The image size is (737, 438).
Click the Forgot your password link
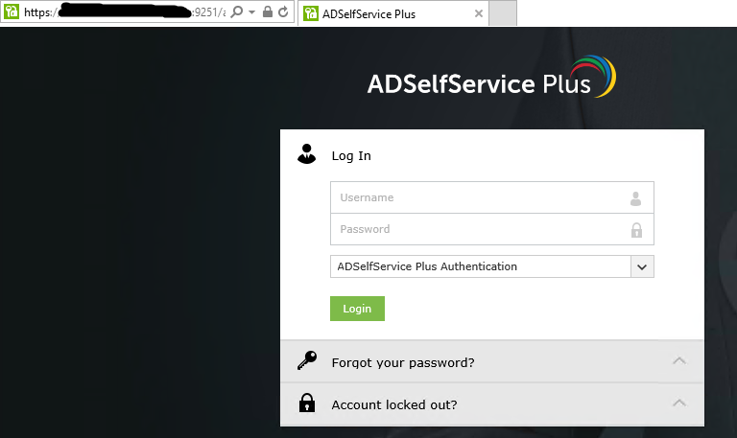point(403,363)
